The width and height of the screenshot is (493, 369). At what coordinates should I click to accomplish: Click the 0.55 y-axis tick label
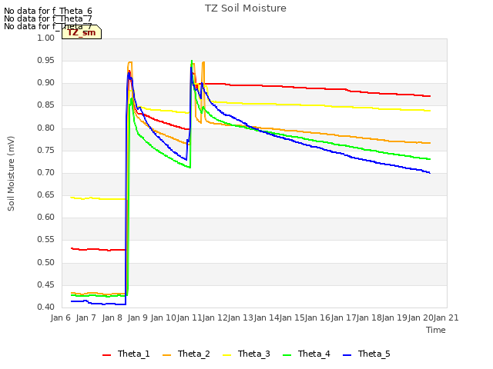tap(46, 240)
